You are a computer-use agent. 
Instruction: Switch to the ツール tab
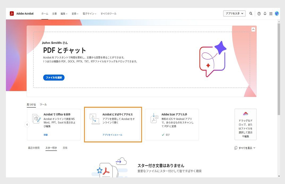[x=43, y=104]
